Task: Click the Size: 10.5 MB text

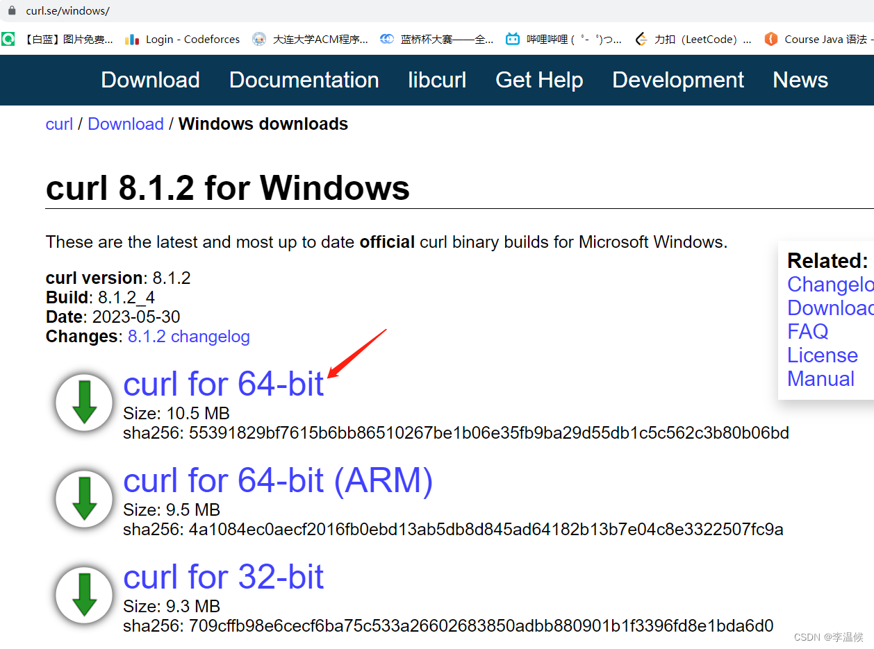Action: [x=176, y=414]
